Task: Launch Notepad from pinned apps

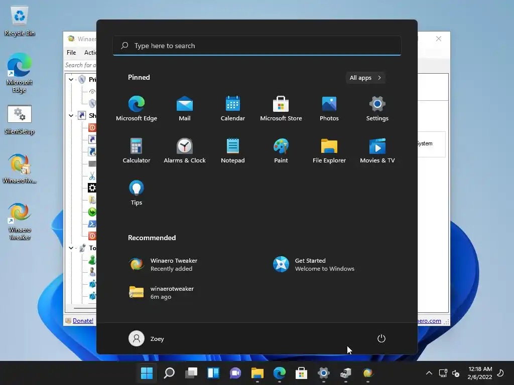Action: 233,150
